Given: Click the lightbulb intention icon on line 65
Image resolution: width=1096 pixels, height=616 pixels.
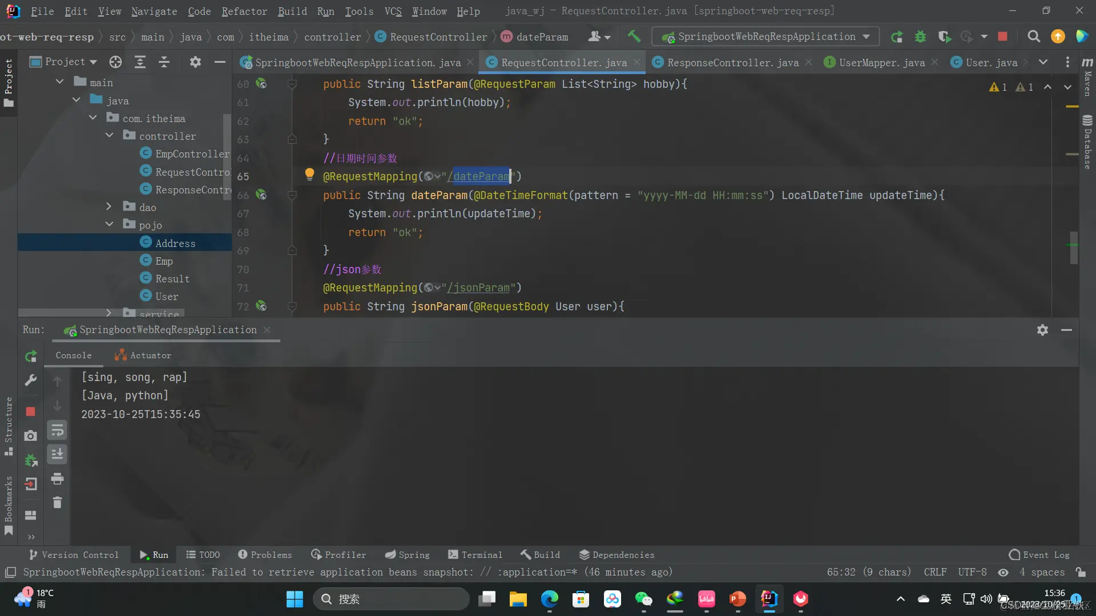Looking at the screenshot, I should click(x=309, y=175).
